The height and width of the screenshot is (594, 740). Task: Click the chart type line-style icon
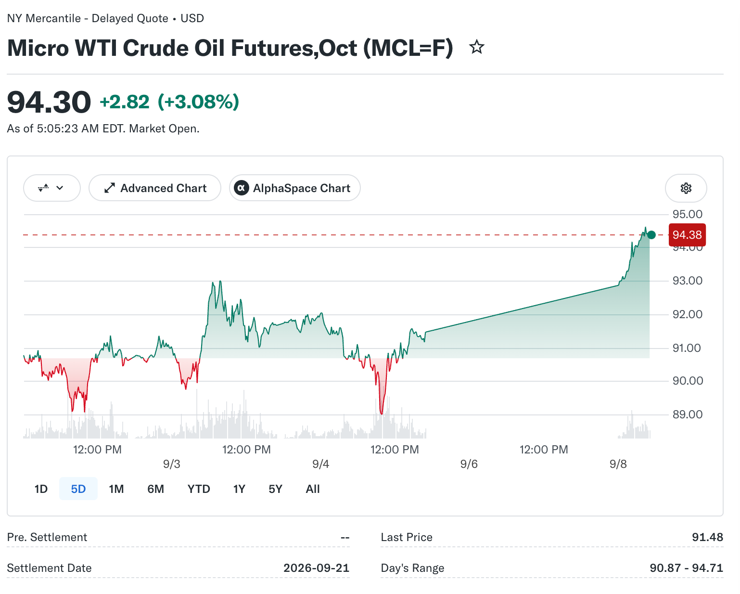point(44,188)
